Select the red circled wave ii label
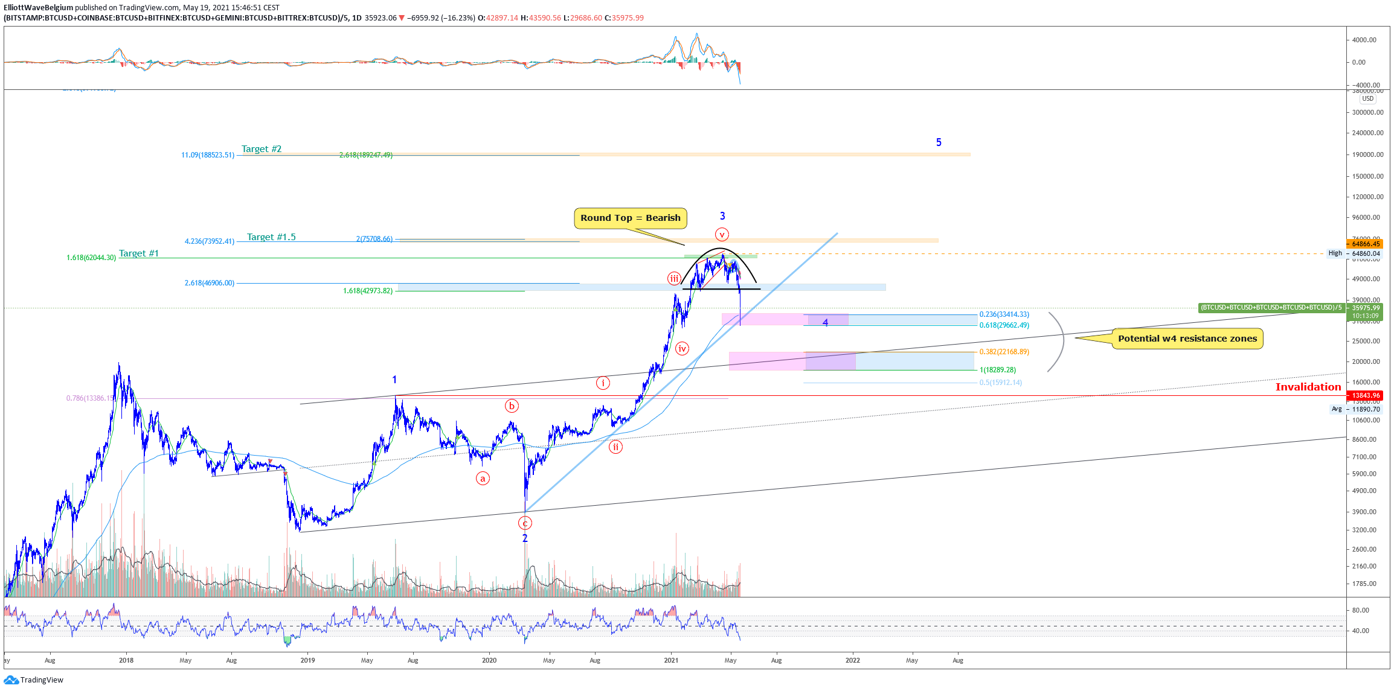The width and height of the screenshot is (1394, 691). [615, 447]
